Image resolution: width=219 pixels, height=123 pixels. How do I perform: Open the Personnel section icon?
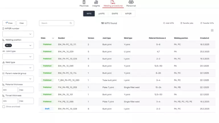[131, 2]
